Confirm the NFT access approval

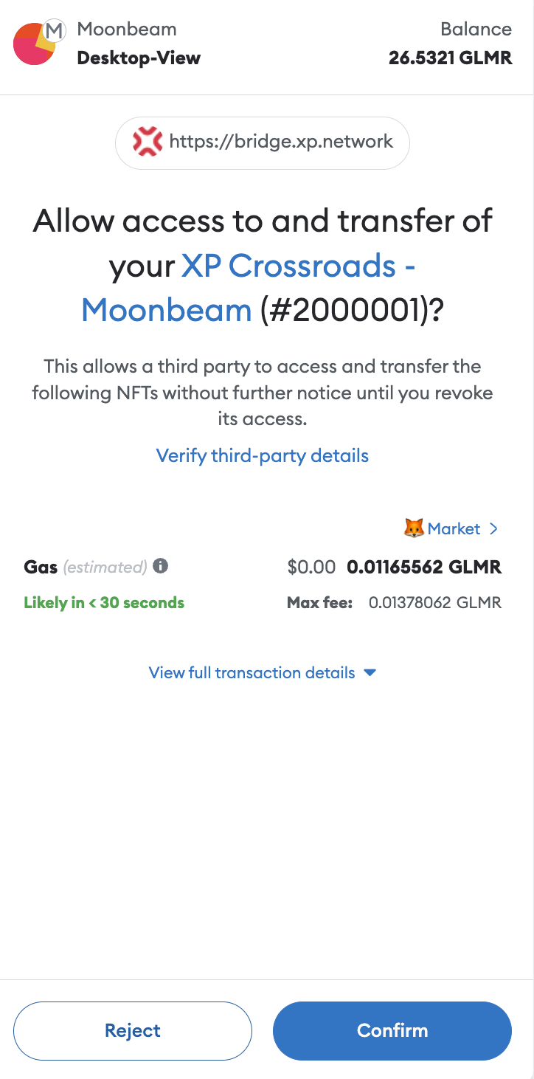click(392, 1030)
